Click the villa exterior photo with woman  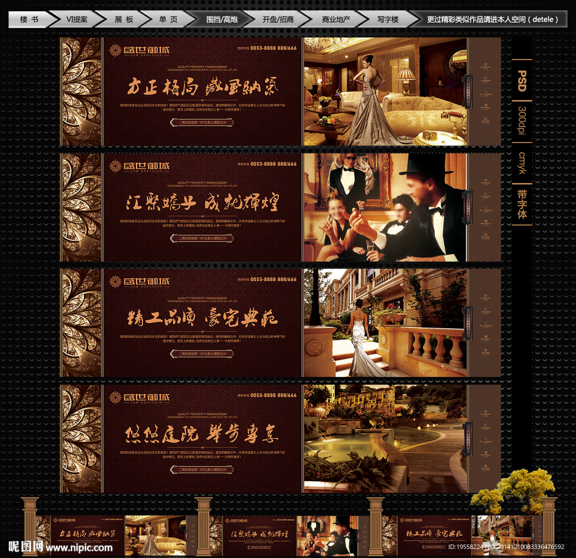tap(385, 323)
